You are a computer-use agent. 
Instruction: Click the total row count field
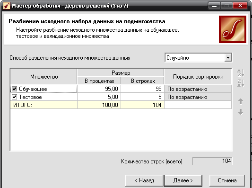(x=212, y=161)
